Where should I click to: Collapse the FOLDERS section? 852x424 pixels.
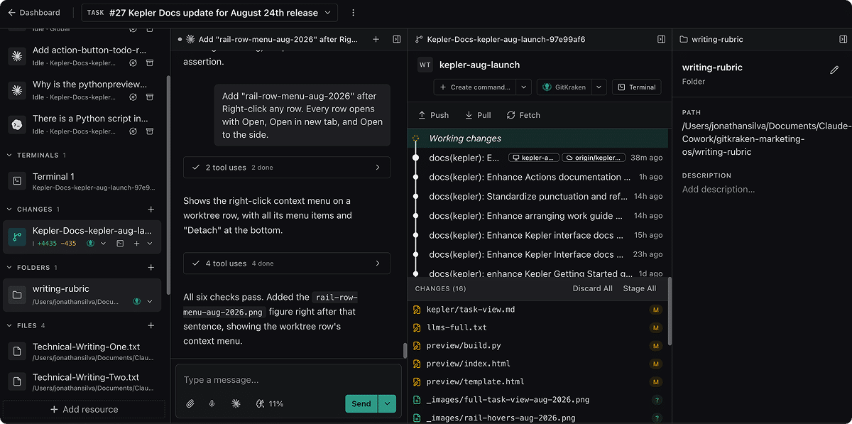click(x=9, y=268)
